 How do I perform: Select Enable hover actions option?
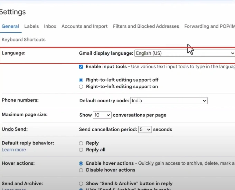pos(81,163)
